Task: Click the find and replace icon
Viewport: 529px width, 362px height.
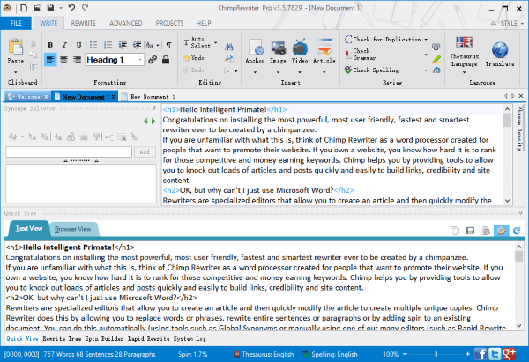Action: coord(229,59)
